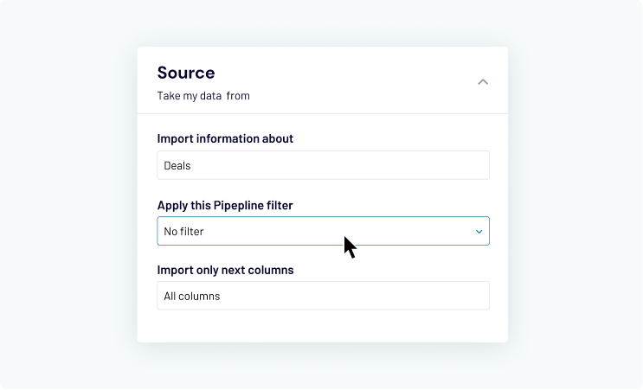Click the 'Import information about' label
Screen dimensions: 643x390
[x=225, y=138]
